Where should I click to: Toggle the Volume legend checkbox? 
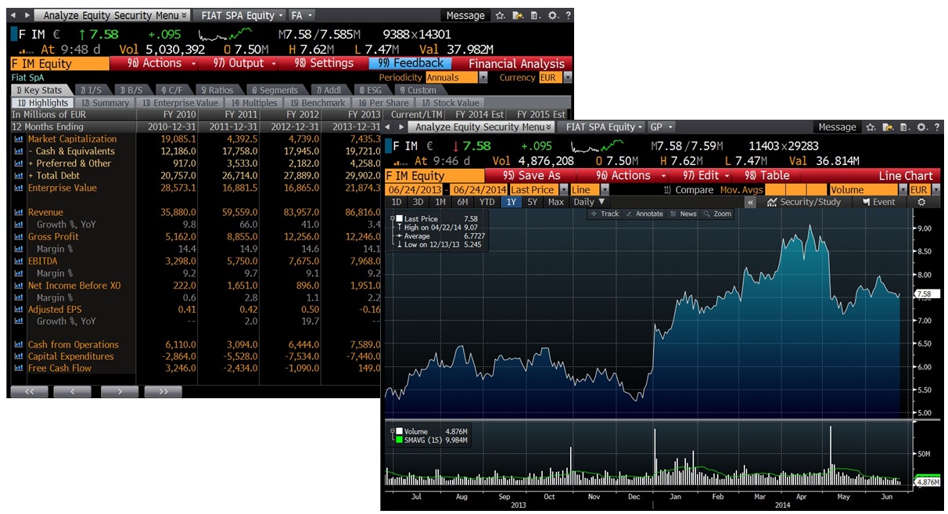(x=399, y=431)
